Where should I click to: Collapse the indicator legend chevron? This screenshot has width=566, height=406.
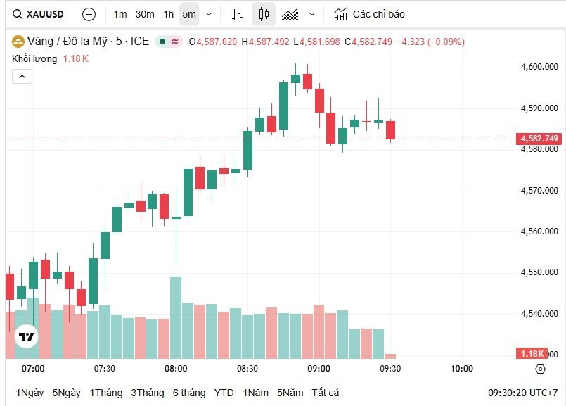[x=22, y=77]
